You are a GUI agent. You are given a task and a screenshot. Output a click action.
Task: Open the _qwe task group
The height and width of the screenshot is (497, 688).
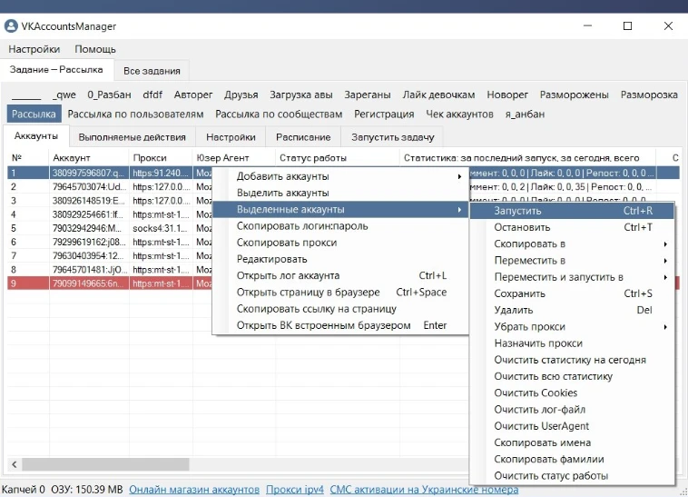click(64, 94)
